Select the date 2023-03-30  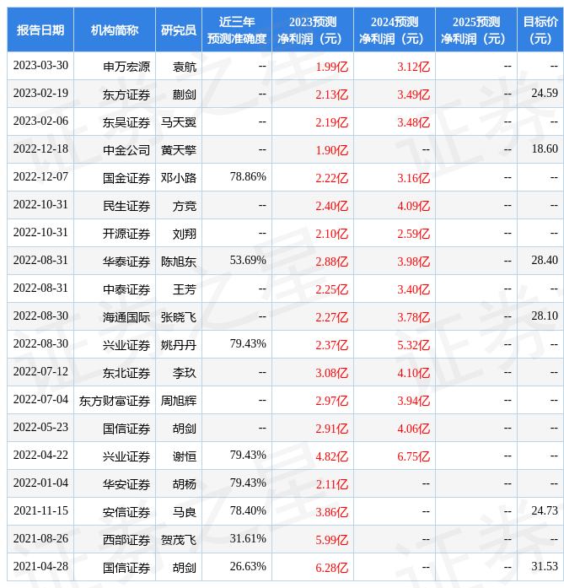point(40,66)
